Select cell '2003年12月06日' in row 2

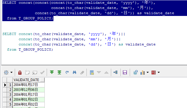[29, 90]
